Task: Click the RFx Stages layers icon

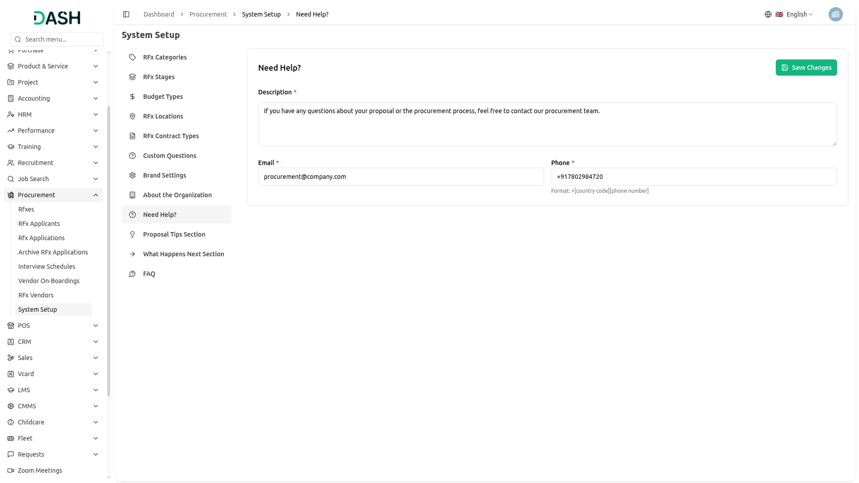Action: 132,77
